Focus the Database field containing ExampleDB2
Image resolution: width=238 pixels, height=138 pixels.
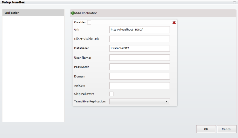[x=139, y=48]
